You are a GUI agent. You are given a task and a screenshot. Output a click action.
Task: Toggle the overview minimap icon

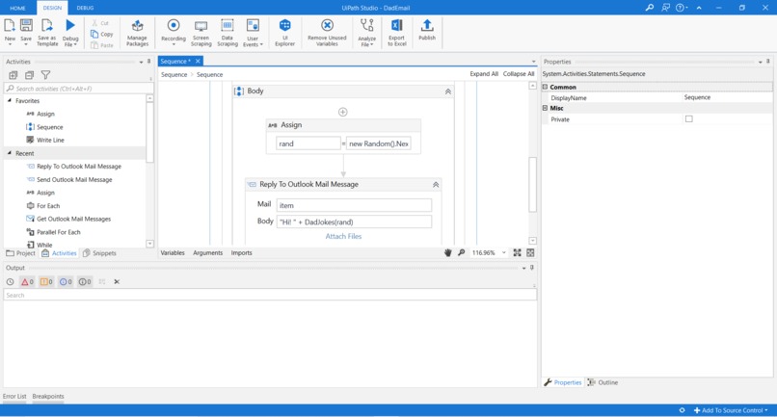coord(530,252)
